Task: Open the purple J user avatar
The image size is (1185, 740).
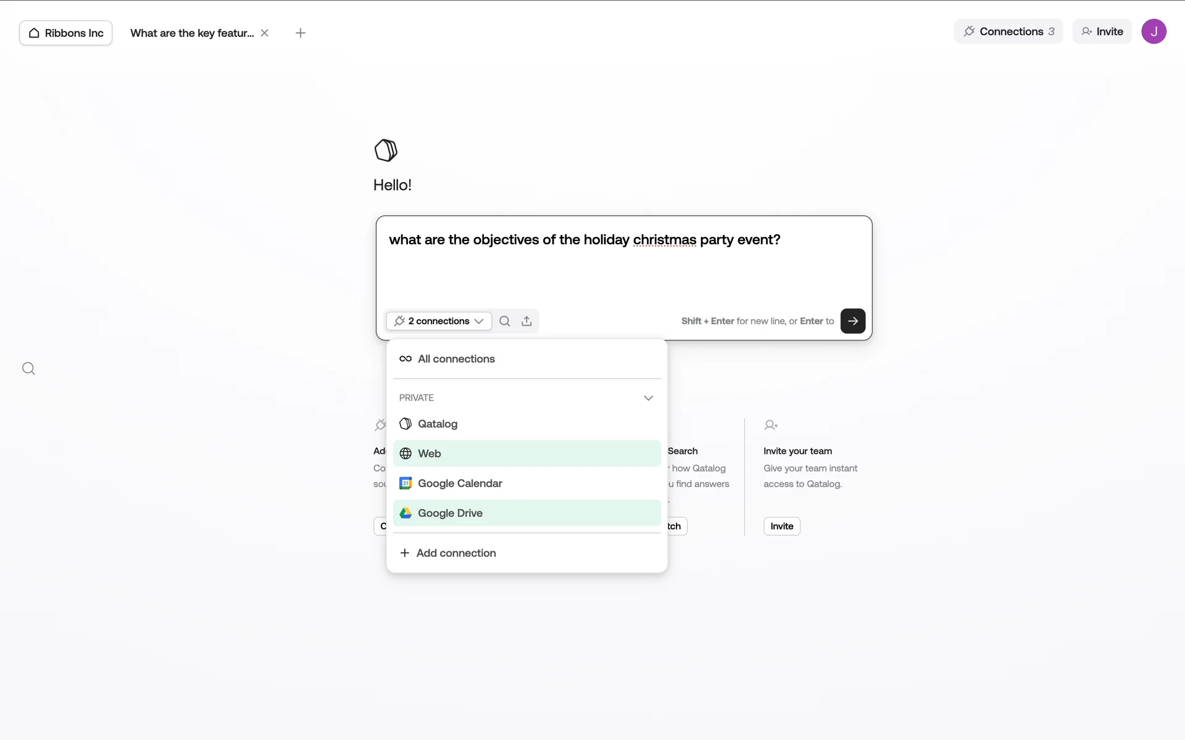Action: [x=1153, y=31]
